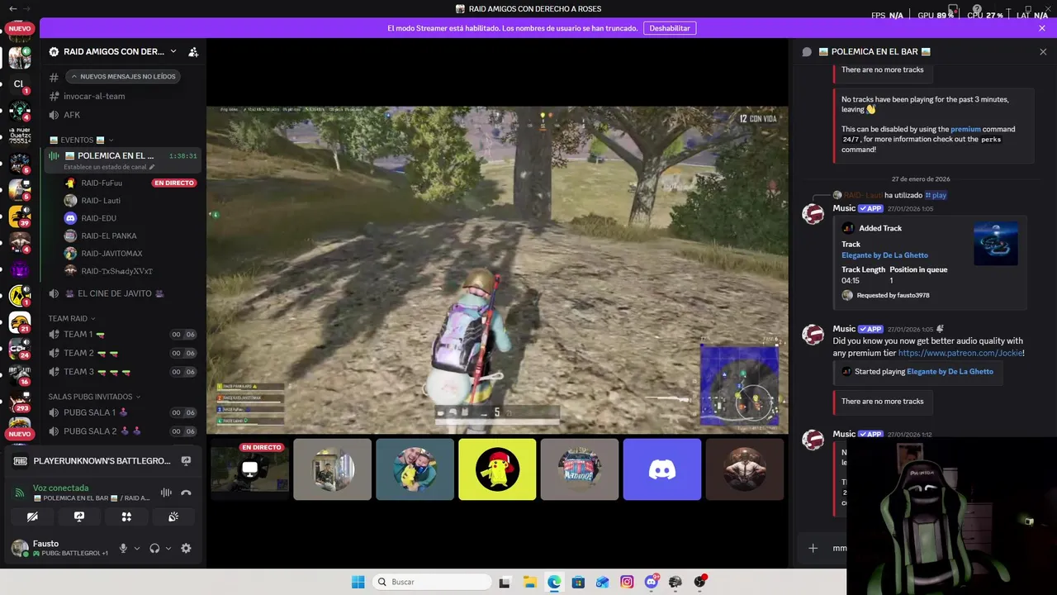Set a channel status link
Screen dimensions: 1057x595
click(109, 167)
